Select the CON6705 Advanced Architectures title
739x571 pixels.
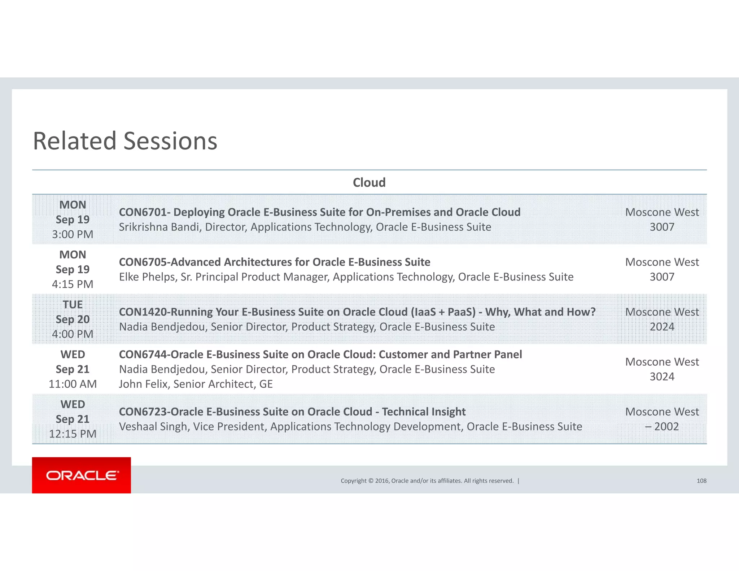(x=275, y=262)
